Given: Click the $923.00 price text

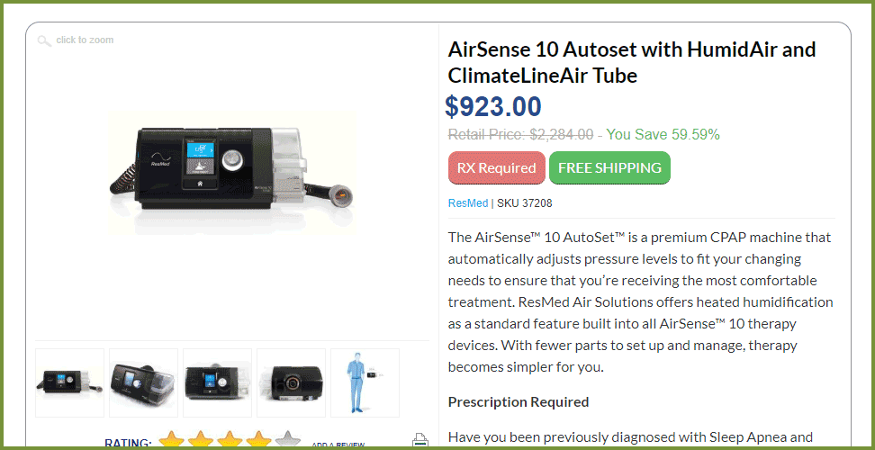Looking at the screenshot, I should pyautogui.click(x=493, y=106).
